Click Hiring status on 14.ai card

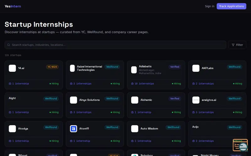coord(54,84)
